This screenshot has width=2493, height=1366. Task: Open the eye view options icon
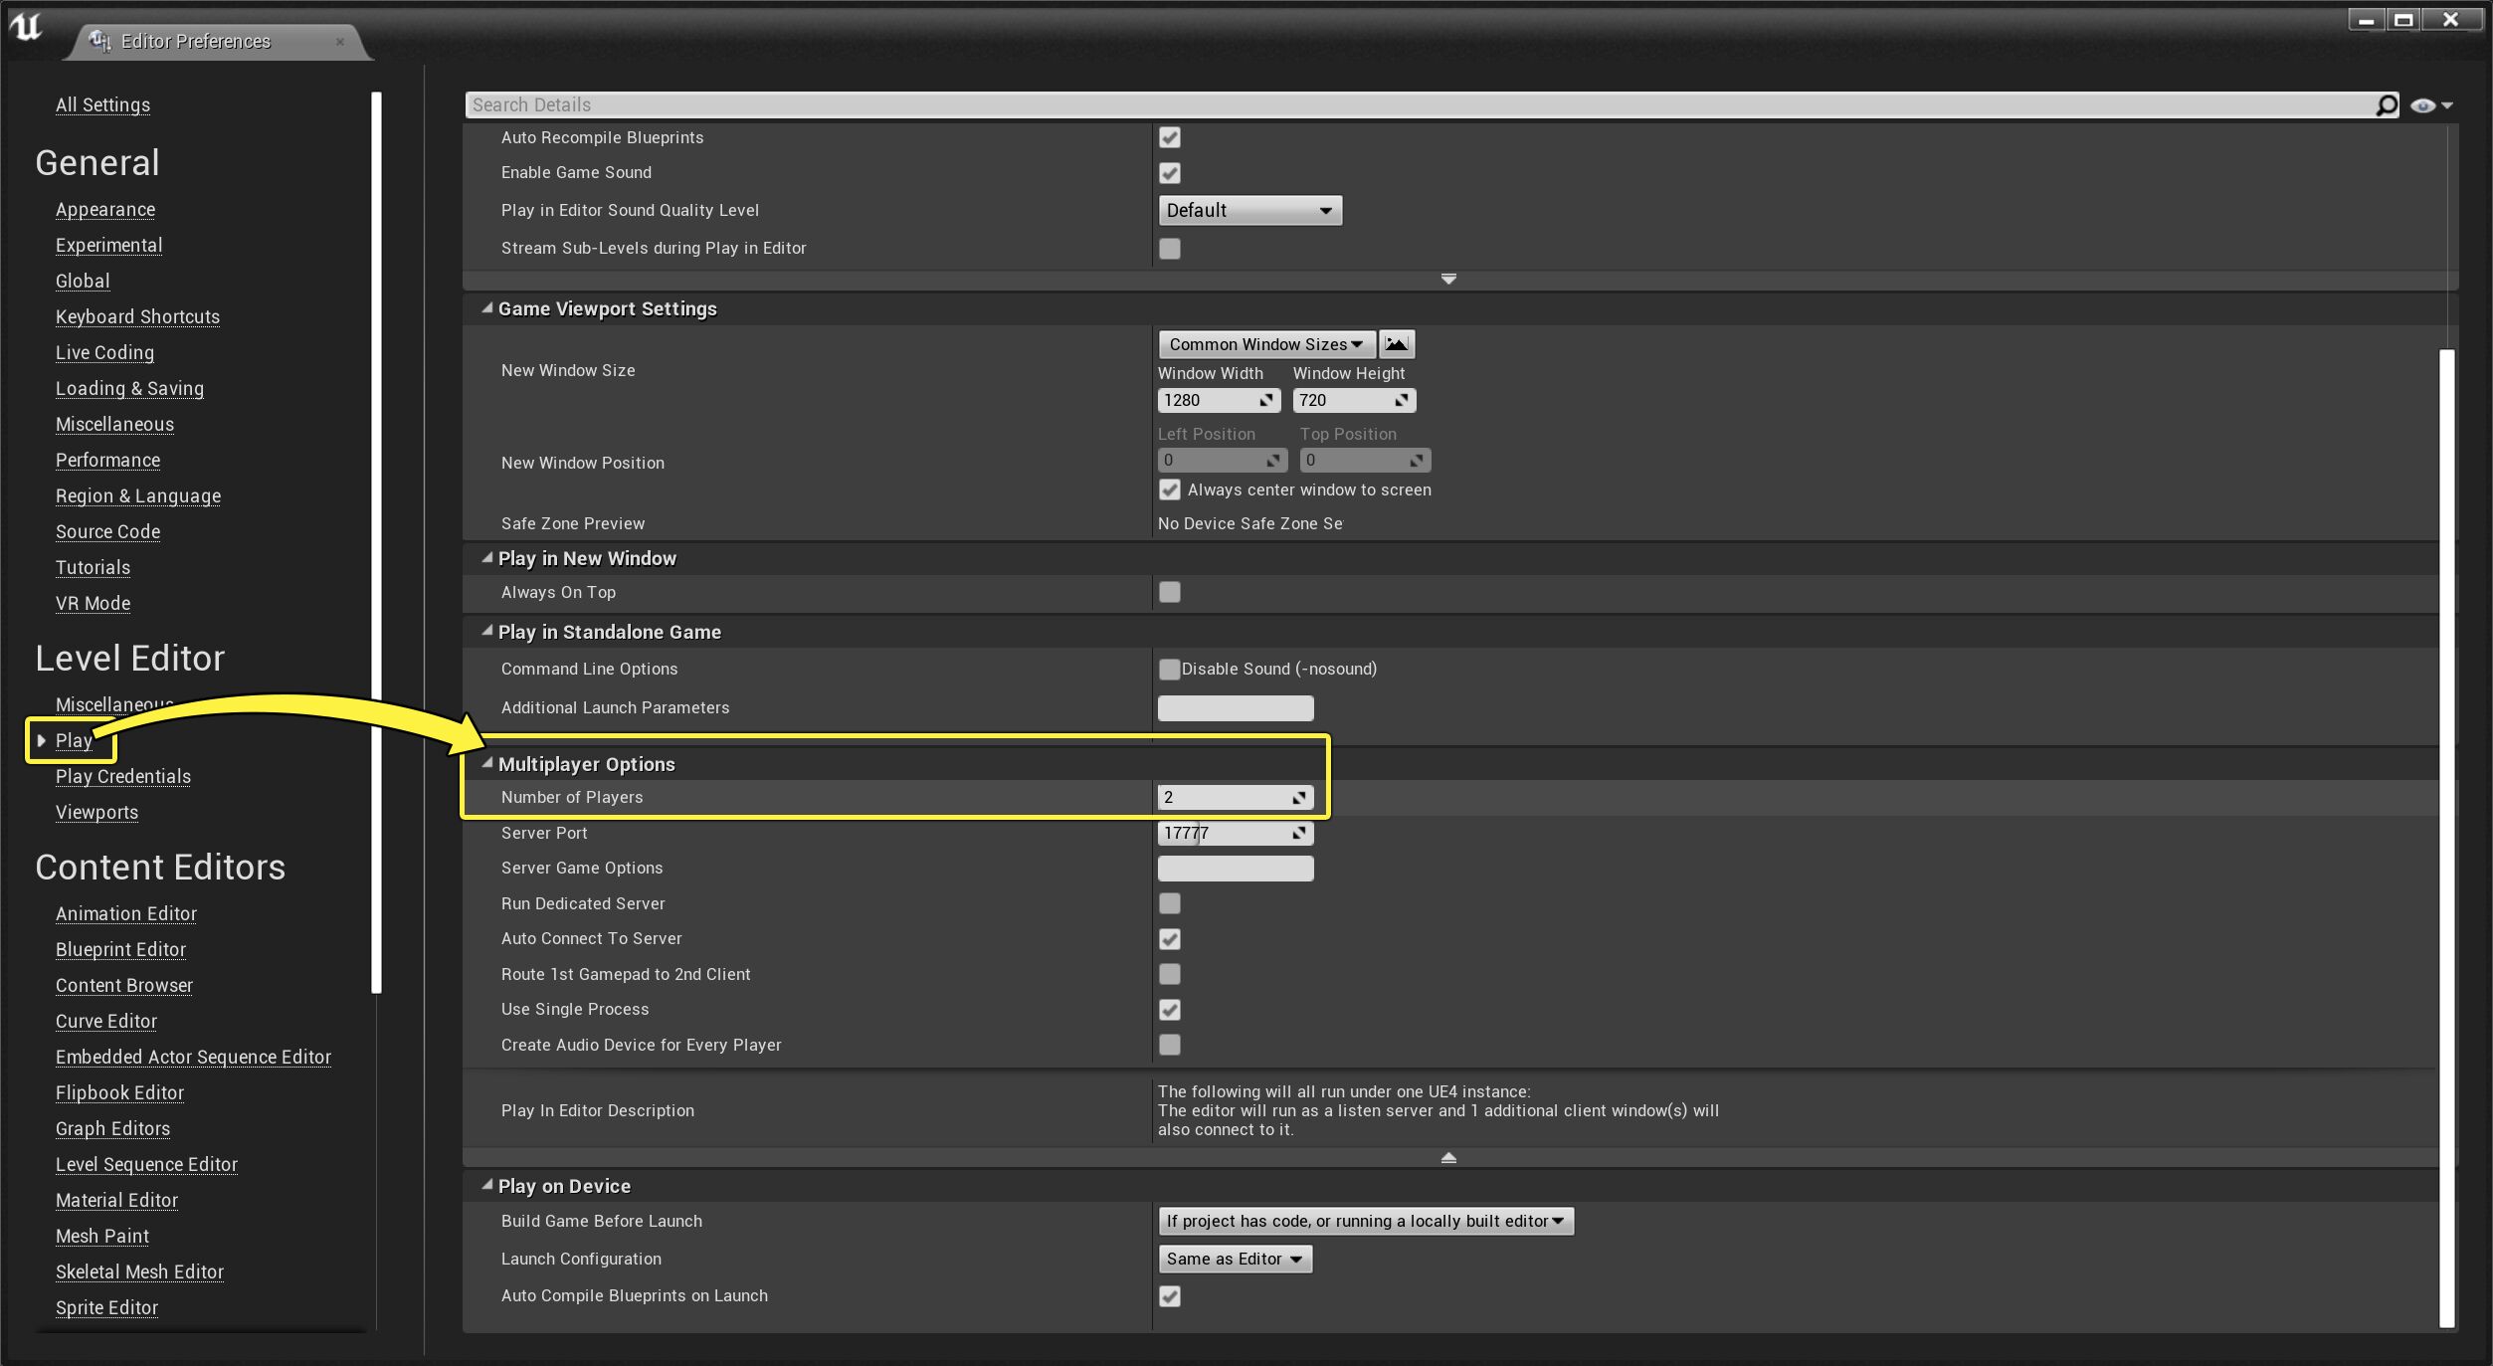tap(2423, 105)
